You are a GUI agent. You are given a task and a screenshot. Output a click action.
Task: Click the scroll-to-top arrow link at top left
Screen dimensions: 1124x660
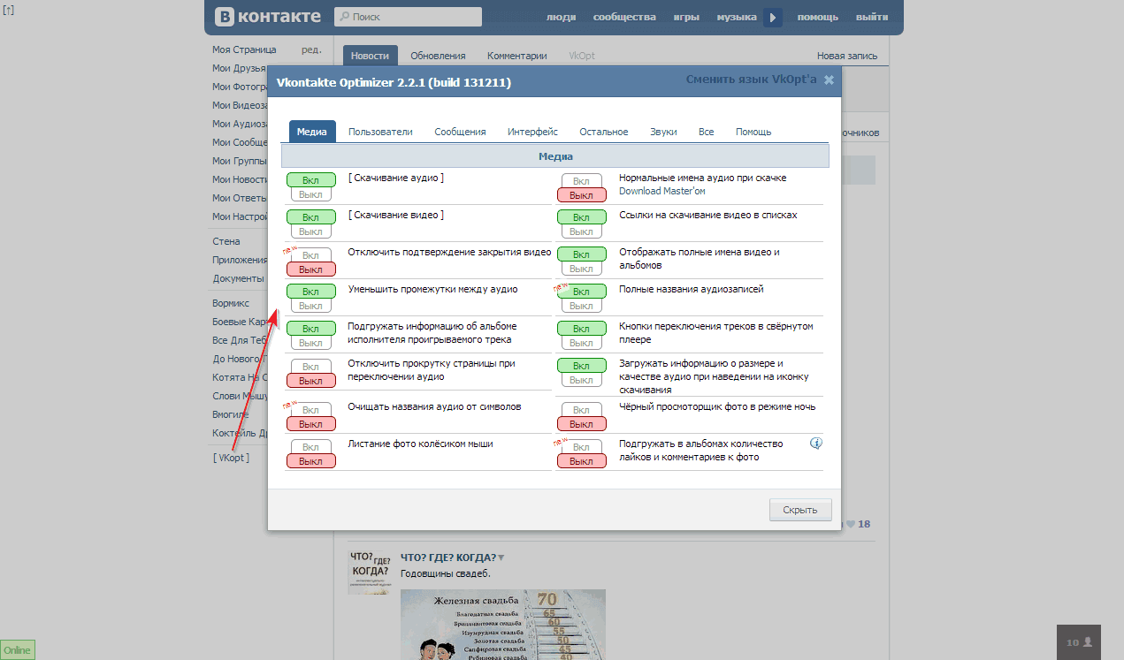[9, 10]
